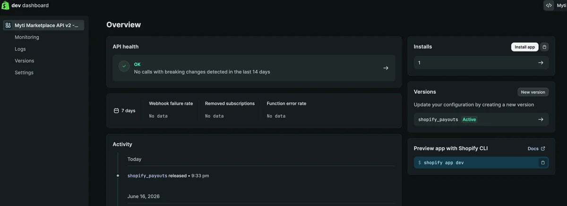The height and width of the screenshot is (206, 567).
Task: Click the Shopify bag logo
Action: point(5,6)
